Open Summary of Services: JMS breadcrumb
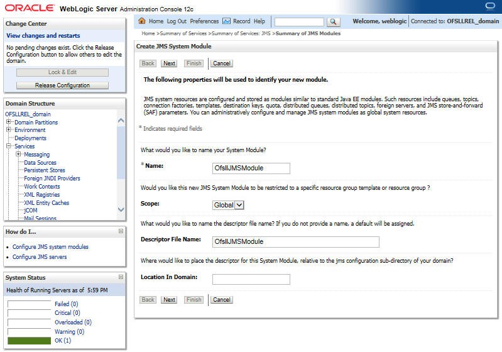This screenshot has width=502, height=352. click(241, 33)
